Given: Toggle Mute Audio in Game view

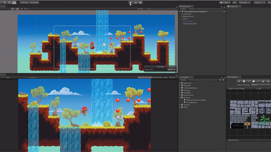Looking at the screenshot, I should click(157, 77).
